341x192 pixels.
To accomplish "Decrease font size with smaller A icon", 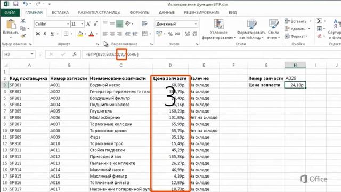I will (95, 23).
